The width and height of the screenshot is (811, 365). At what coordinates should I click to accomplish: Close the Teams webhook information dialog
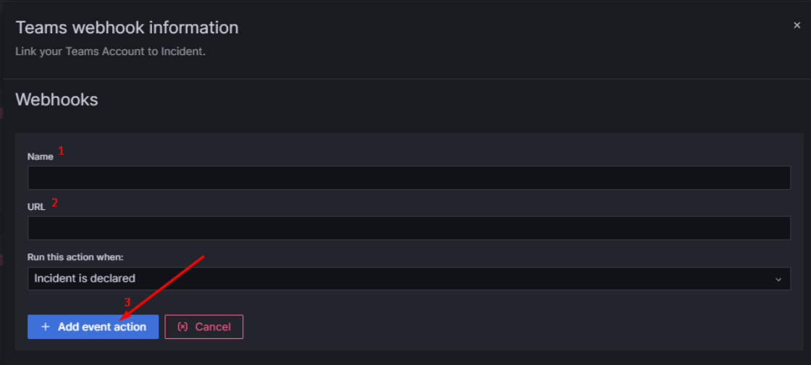[x=797, y=25]
